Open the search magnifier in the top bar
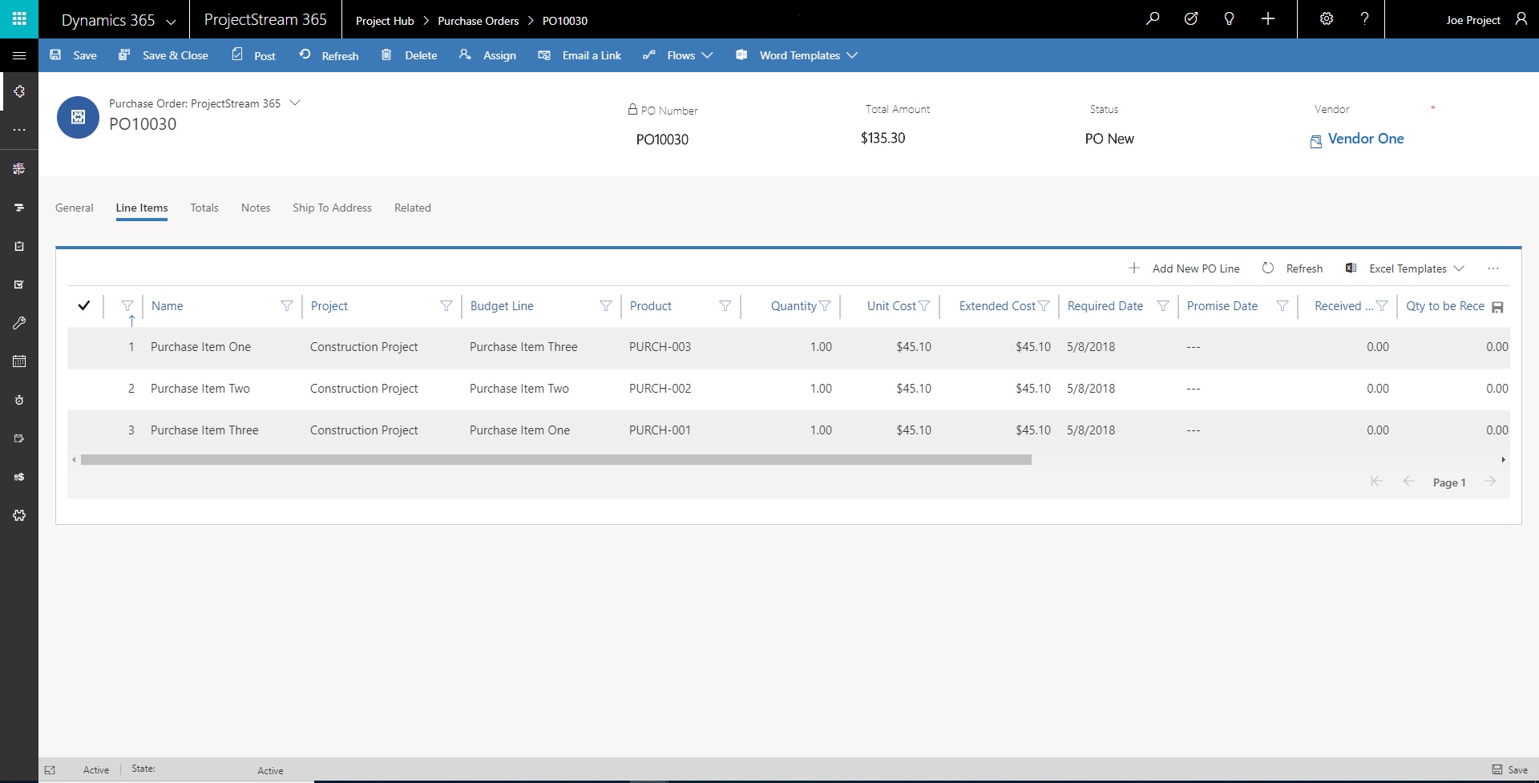This screenshot has height=783, width=1539. [x=1153, y=18]
